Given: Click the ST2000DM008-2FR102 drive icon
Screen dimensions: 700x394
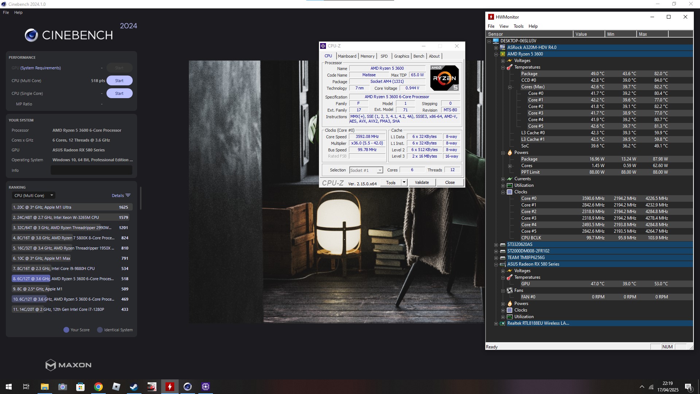Looking at the screenshot, I should [x=503, y=251].
